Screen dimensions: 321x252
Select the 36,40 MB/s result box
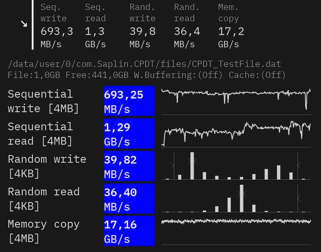point(129,198)
